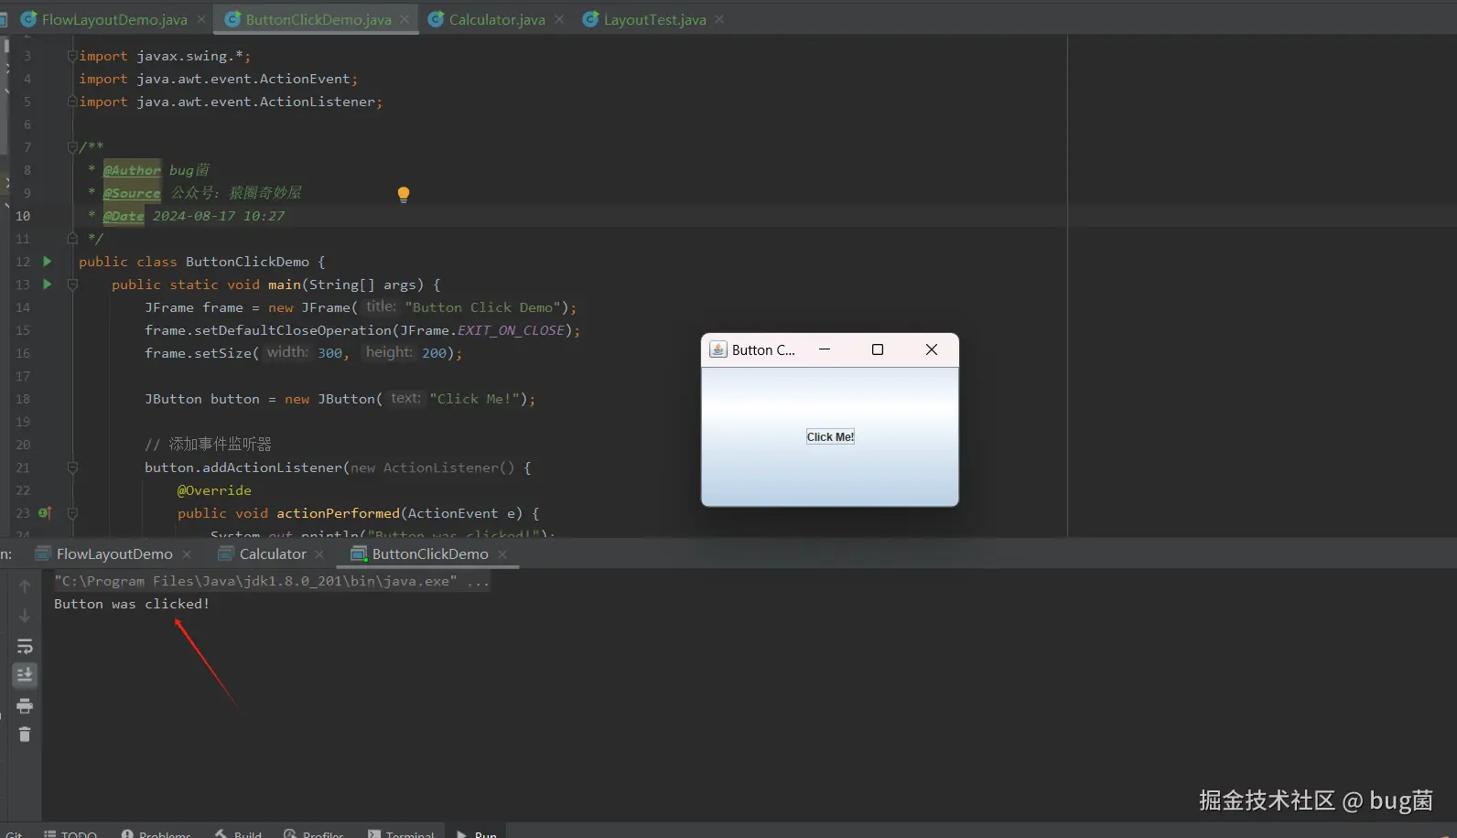Toggle soft-wrap in the run console

[x=25, y=647]
